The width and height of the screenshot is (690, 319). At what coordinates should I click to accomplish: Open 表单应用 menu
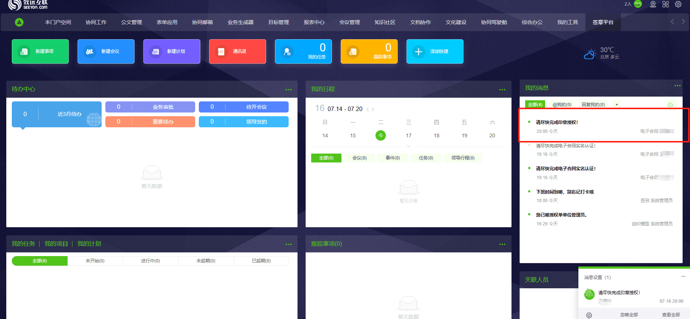coord(167,22)
